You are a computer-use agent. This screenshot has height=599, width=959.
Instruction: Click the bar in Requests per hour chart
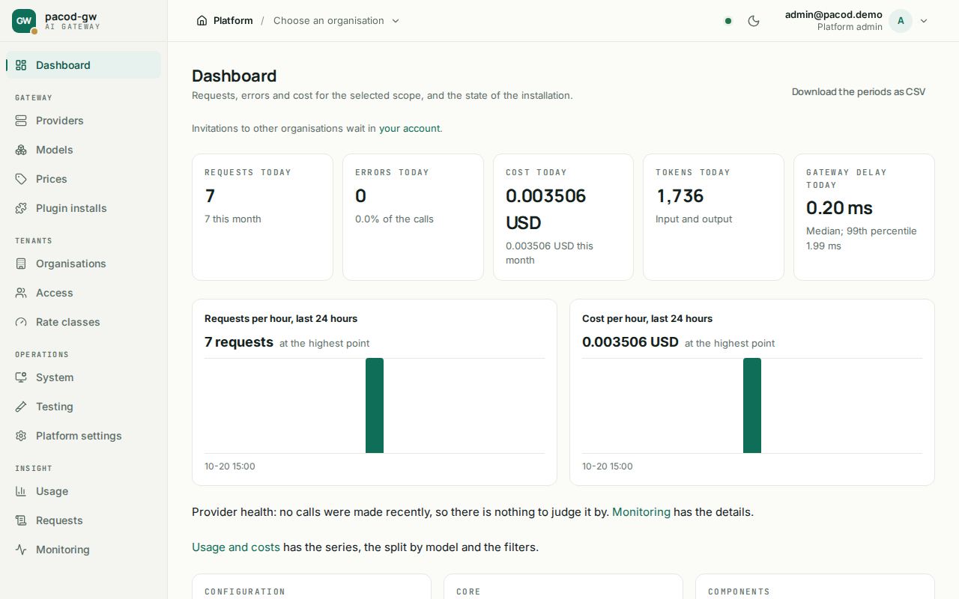[375, 405]
